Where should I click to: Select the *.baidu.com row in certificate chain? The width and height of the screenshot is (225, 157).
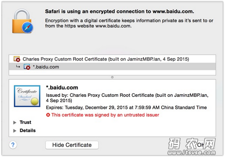pos(112,67)
